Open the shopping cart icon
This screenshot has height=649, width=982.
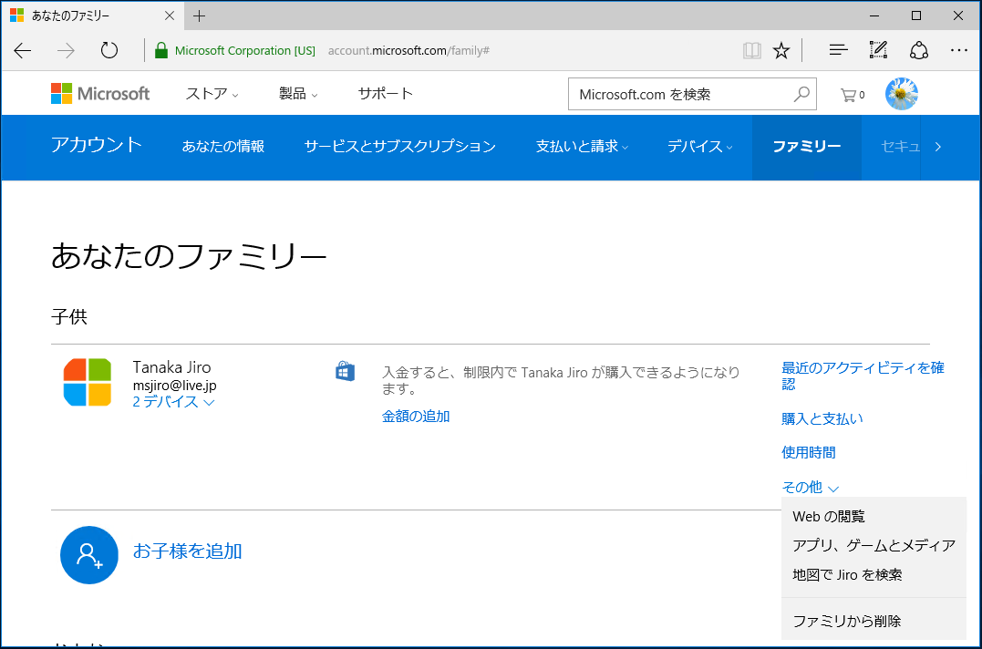(850, 93)
